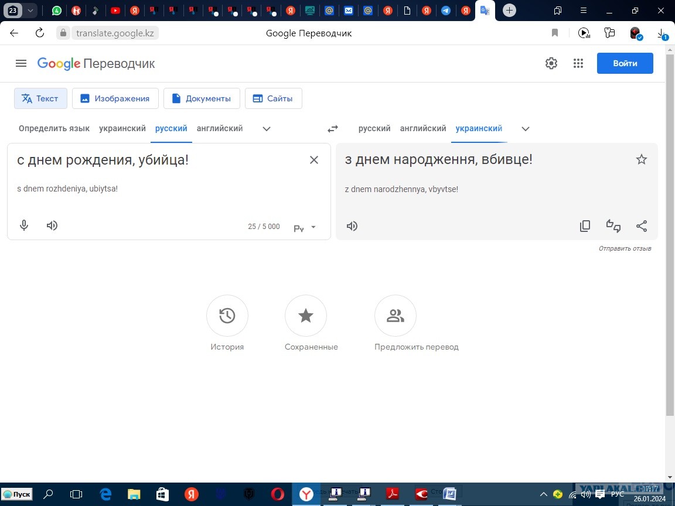Select the Текст translation mode
675x506 pixels.
(x=40, y=98)
